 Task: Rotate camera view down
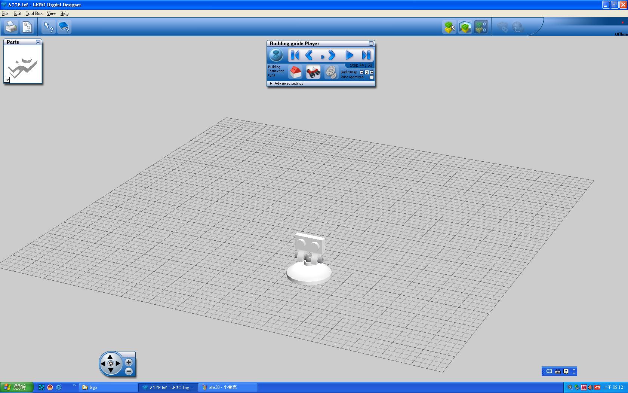110,370
